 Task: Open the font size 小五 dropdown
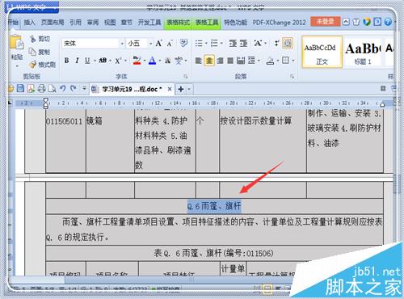pyautogui.click(x=150, y=44)
